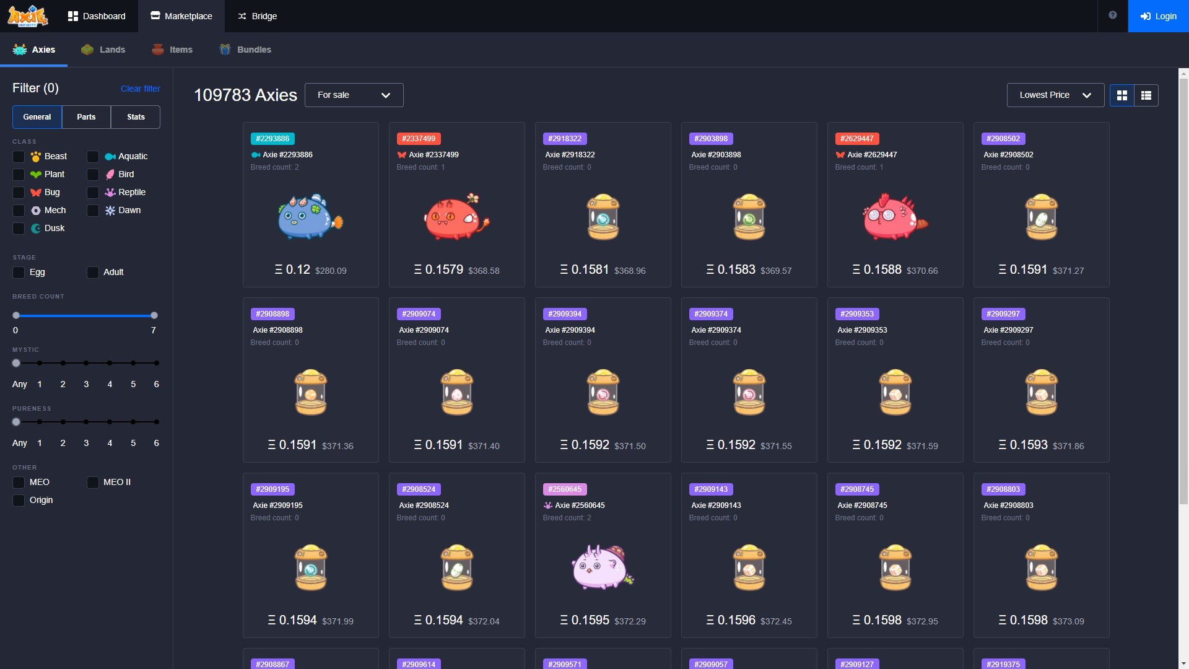This screenshot has width=1189, height=669.
Task: Enable the Adult stage filter
Action: [x=93, y=272]
